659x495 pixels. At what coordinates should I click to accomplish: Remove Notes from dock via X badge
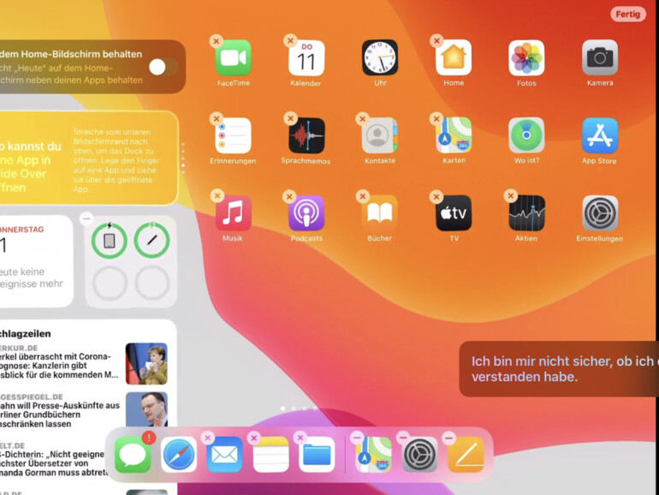click(x=254, y=438)
